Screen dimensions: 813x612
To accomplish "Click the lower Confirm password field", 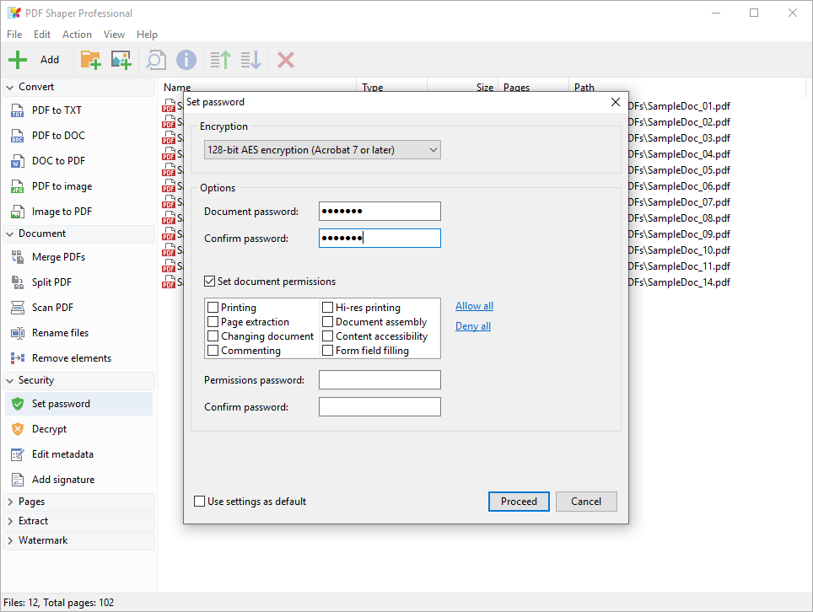I will tap(380, 407).
